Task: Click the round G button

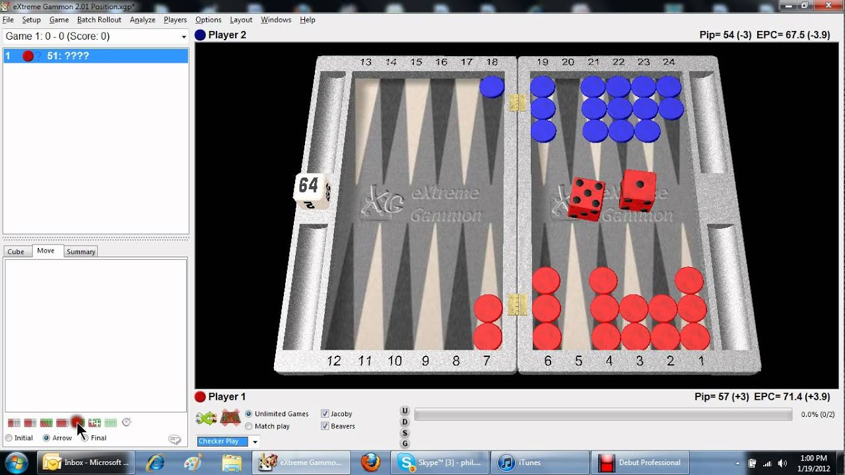Action: [x=405, y=444]
